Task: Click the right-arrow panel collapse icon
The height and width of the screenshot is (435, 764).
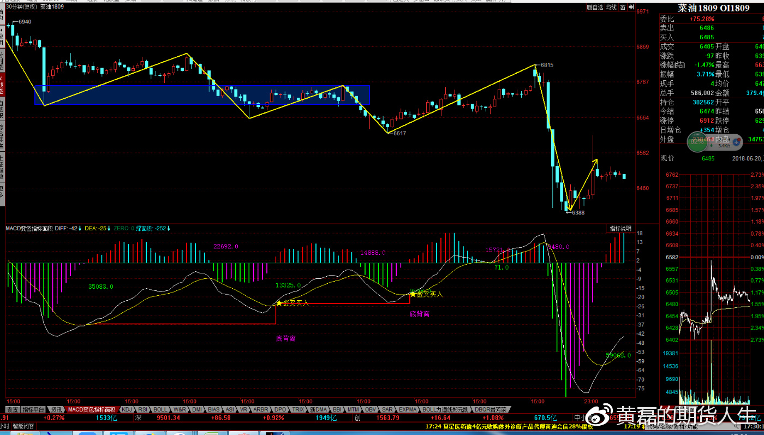Action: click(632, 8)
